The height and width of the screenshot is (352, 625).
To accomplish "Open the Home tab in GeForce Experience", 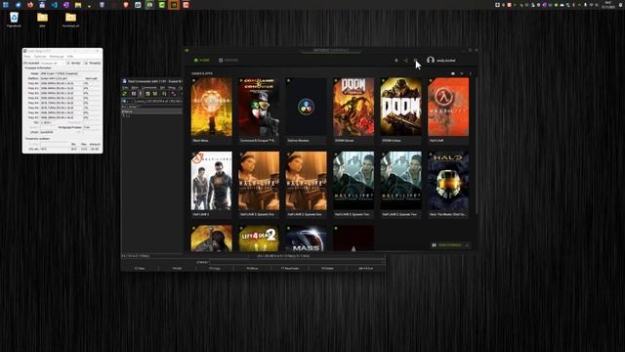I will pyautogui.click(x=202, y=61).
